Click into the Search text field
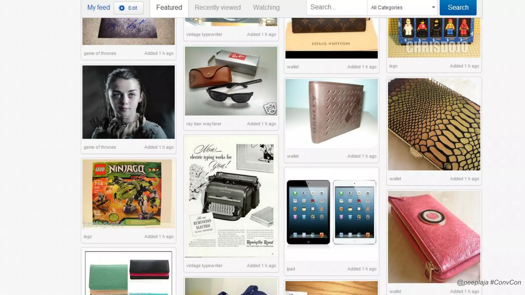525x295 pixels. tap(337, 7)
